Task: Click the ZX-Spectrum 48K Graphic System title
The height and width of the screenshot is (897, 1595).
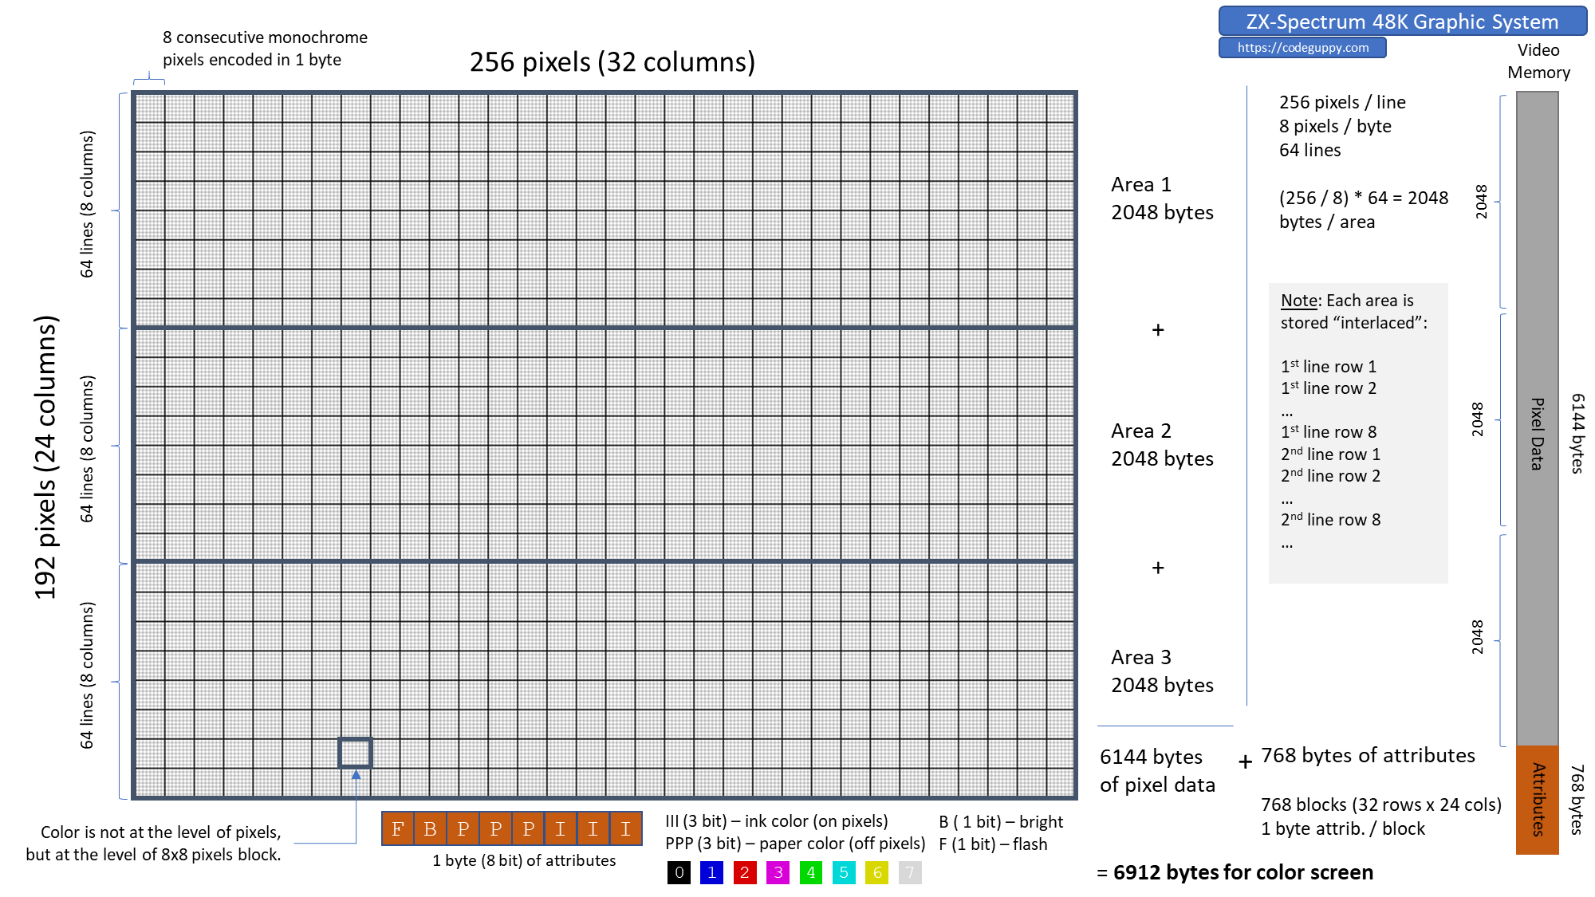Action: 1402,22
